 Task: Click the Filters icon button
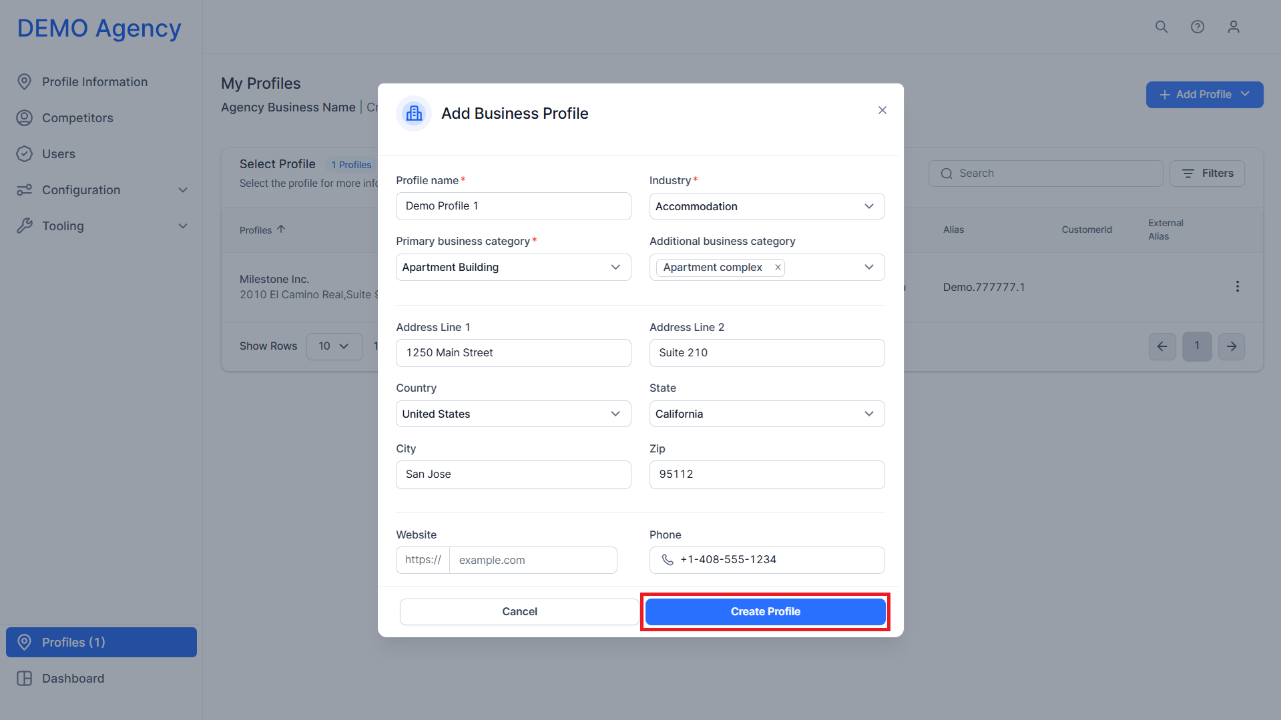[x=1207, y=173]
